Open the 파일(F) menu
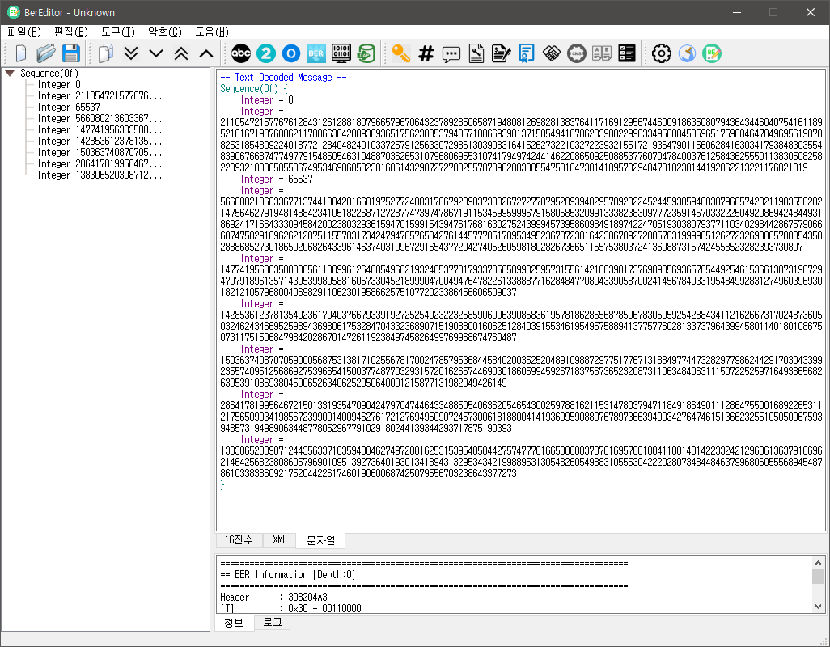Viewport: 830px width, 647px height. [x=23, y=32]
